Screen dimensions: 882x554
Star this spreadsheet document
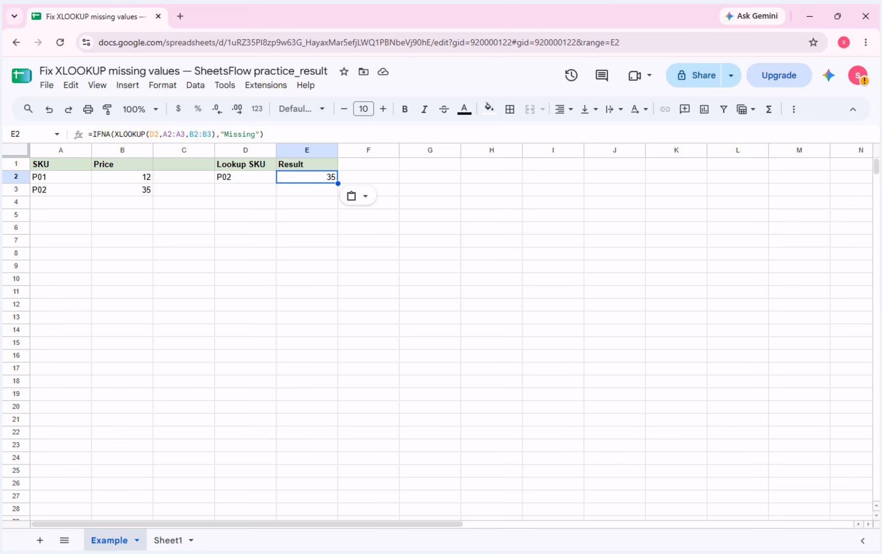[x=344, y=71]
